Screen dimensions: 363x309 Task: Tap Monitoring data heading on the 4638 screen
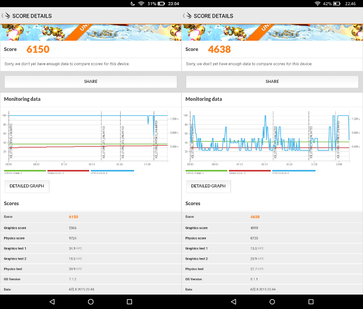(x=204, y=99)
